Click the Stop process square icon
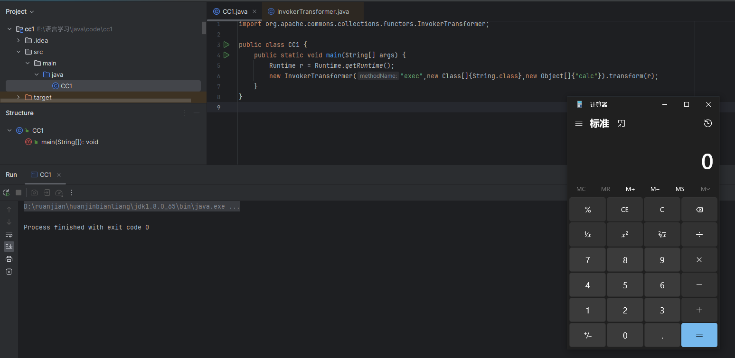This screenshot has height=358, width=735. [19, 193]
